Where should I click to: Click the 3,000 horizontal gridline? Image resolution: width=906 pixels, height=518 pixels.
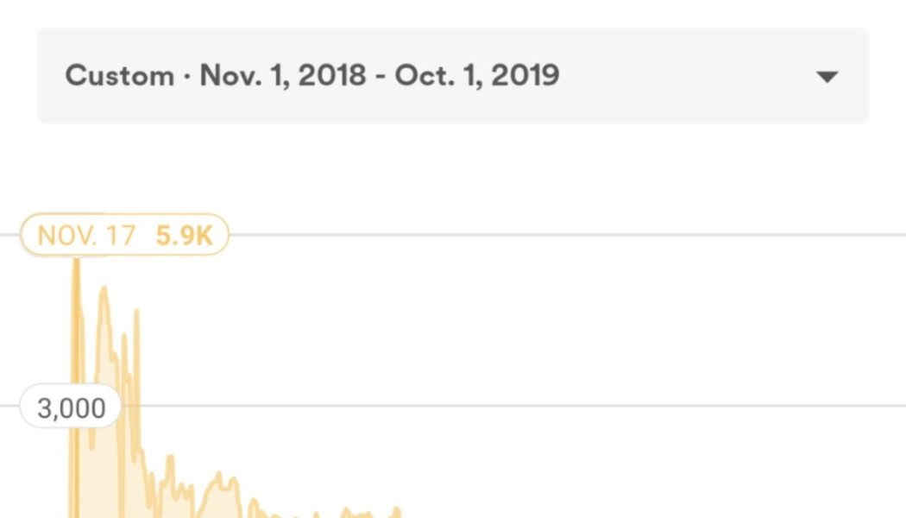518,406
